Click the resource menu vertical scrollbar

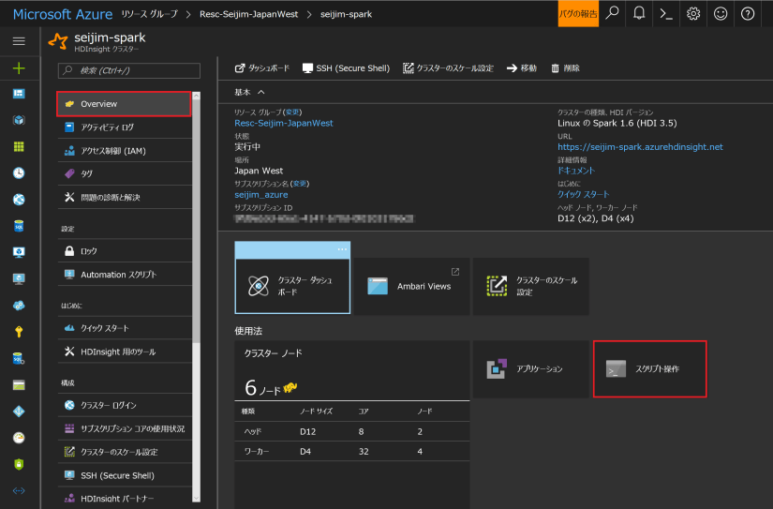coord(196,216)
